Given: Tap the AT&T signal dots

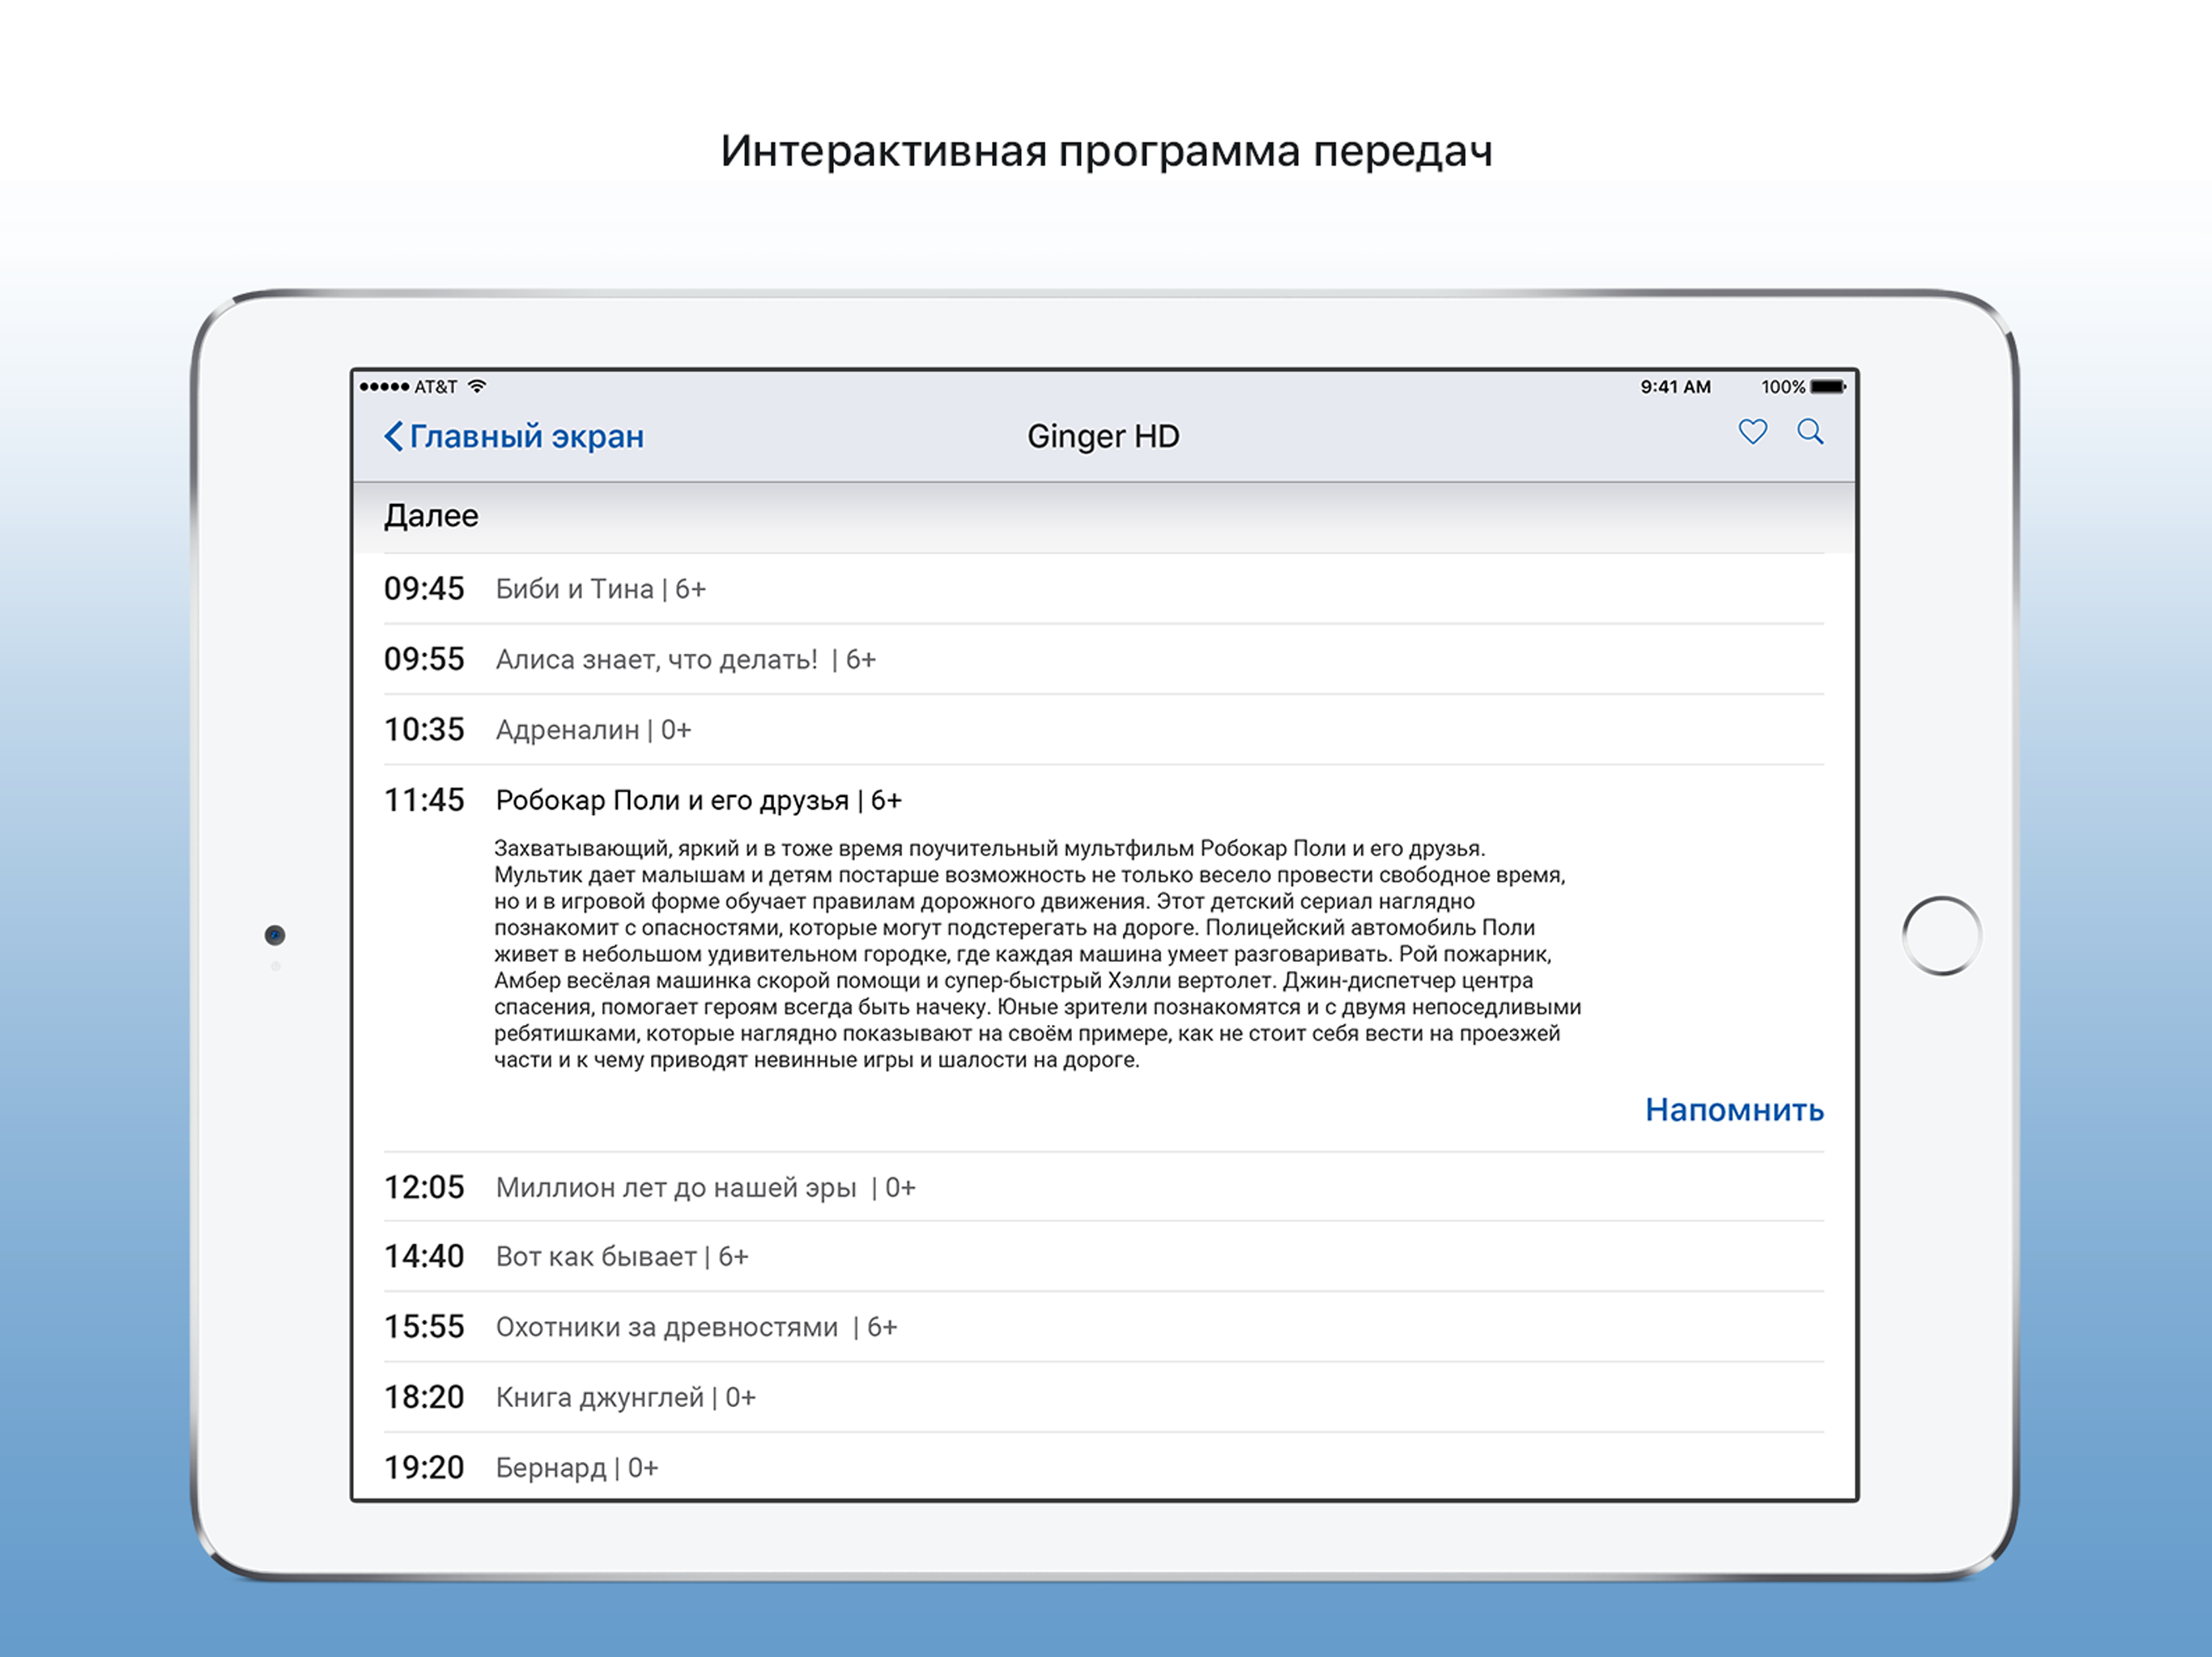Looking at the screenshot, I should tap(385, 387).
